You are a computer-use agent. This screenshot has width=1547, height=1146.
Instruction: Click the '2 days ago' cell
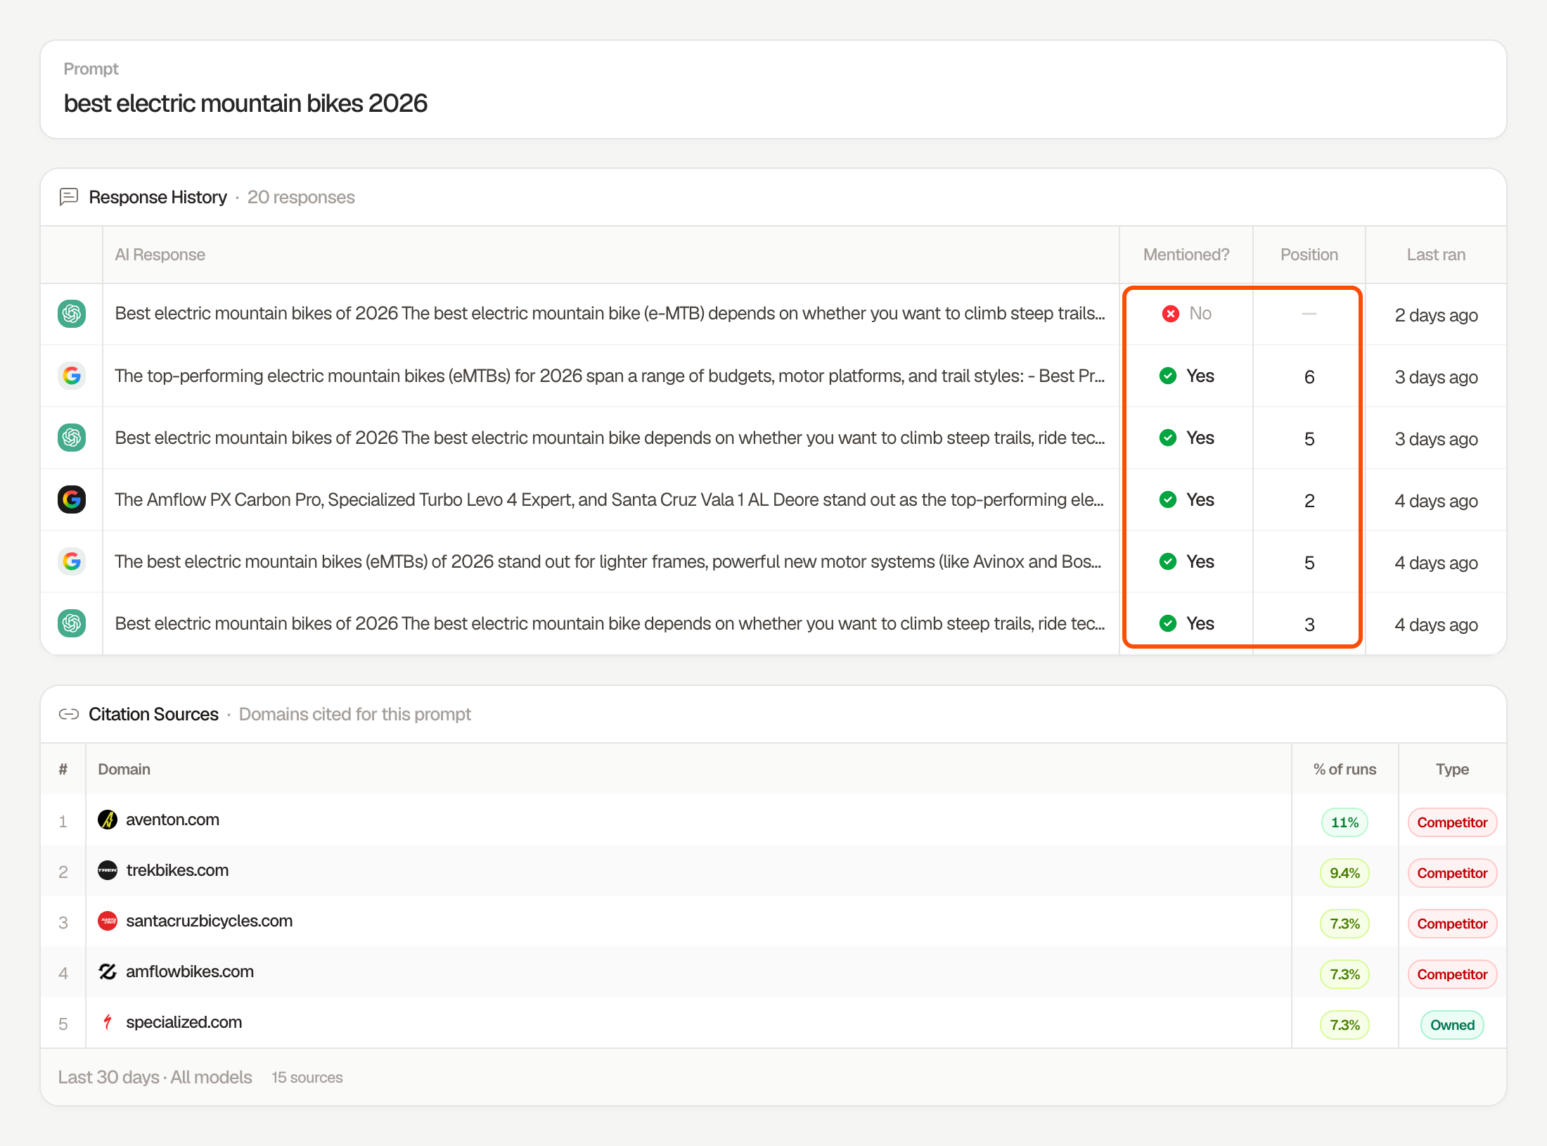(1436, 315)
